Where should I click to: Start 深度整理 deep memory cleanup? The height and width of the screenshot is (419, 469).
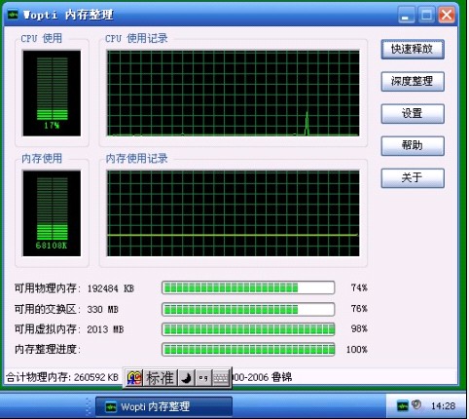coord(413,81)
